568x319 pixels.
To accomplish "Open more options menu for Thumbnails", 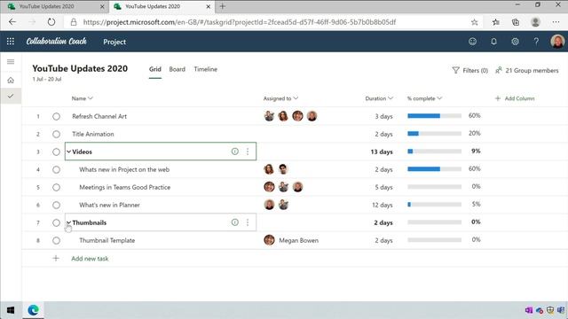I will pyautogui.click(x=248, y=222).
